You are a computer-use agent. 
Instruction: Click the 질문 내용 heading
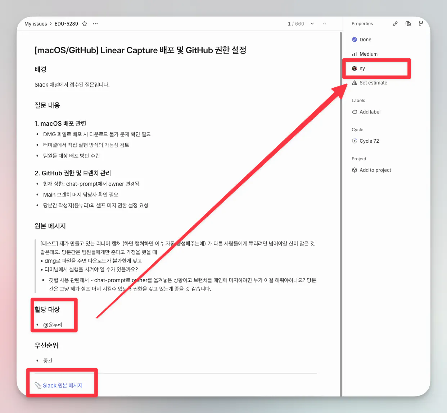click(47, 105)
